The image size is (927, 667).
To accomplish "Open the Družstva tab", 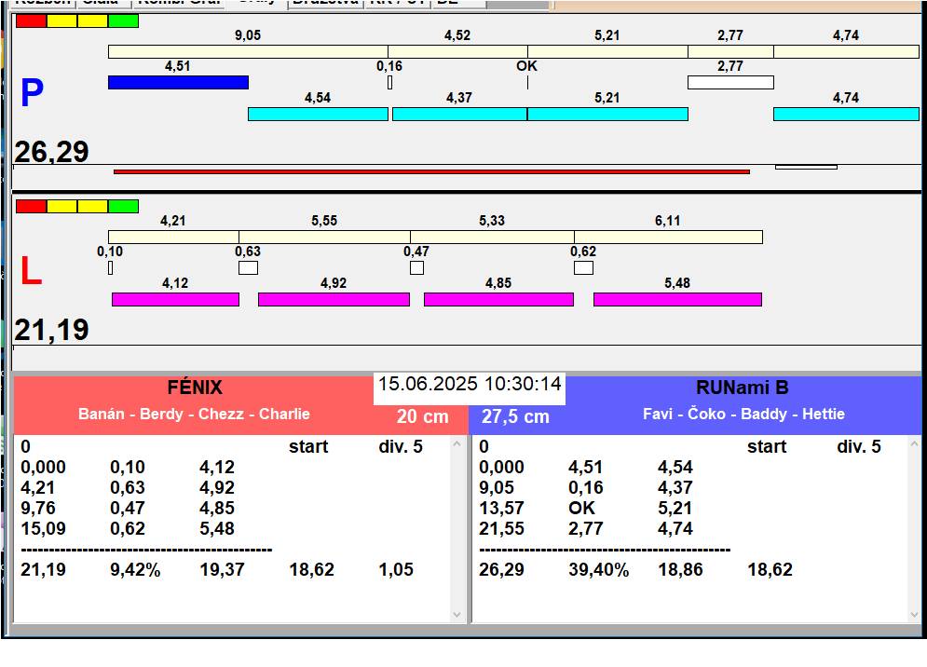I will click(x=324, y=3).
